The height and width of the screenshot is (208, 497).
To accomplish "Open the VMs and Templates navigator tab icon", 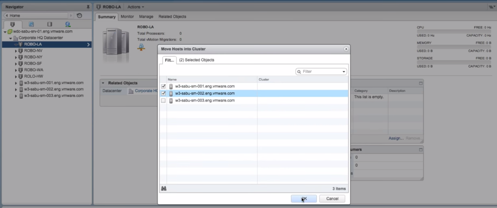I will (x=31, y=24).
